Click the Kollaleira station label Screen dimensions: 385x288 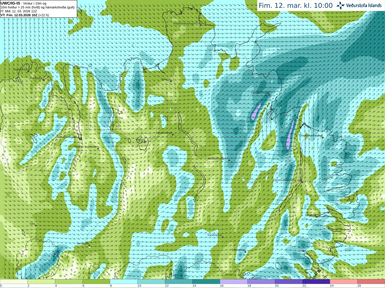click(310, 215)
